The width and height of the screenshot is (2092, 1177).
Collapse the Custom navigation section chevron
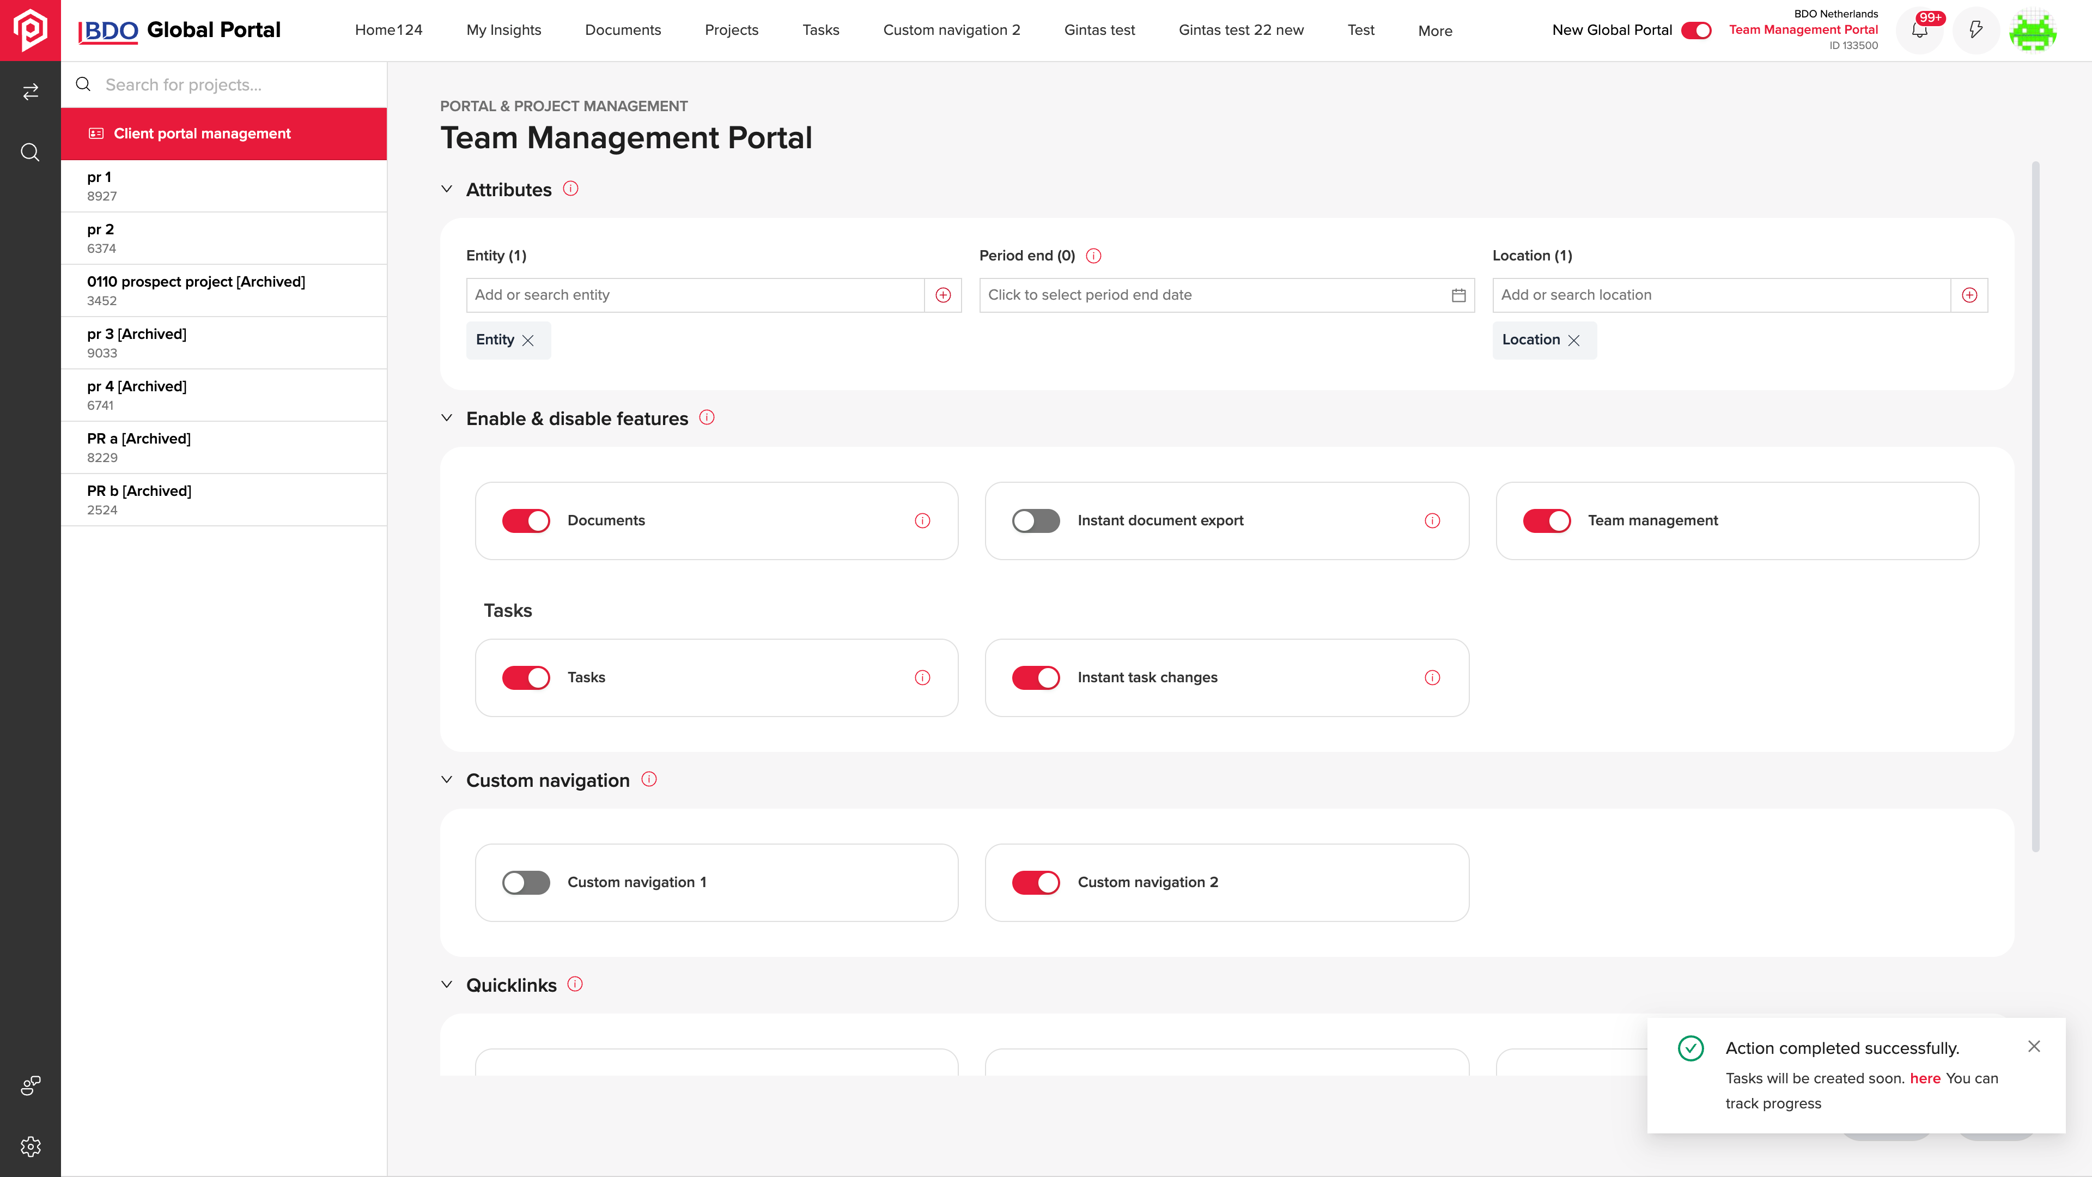(447, 780)
